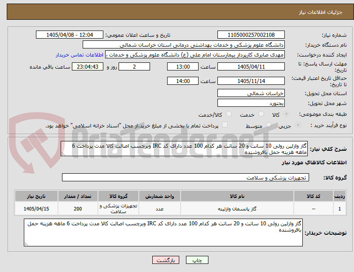Viewport: 354px width, 272px height.
Task: Toggle the اسناد خزانه اسلامی payment checkbox
Action: pyautogui.click(x=225, y=125)
